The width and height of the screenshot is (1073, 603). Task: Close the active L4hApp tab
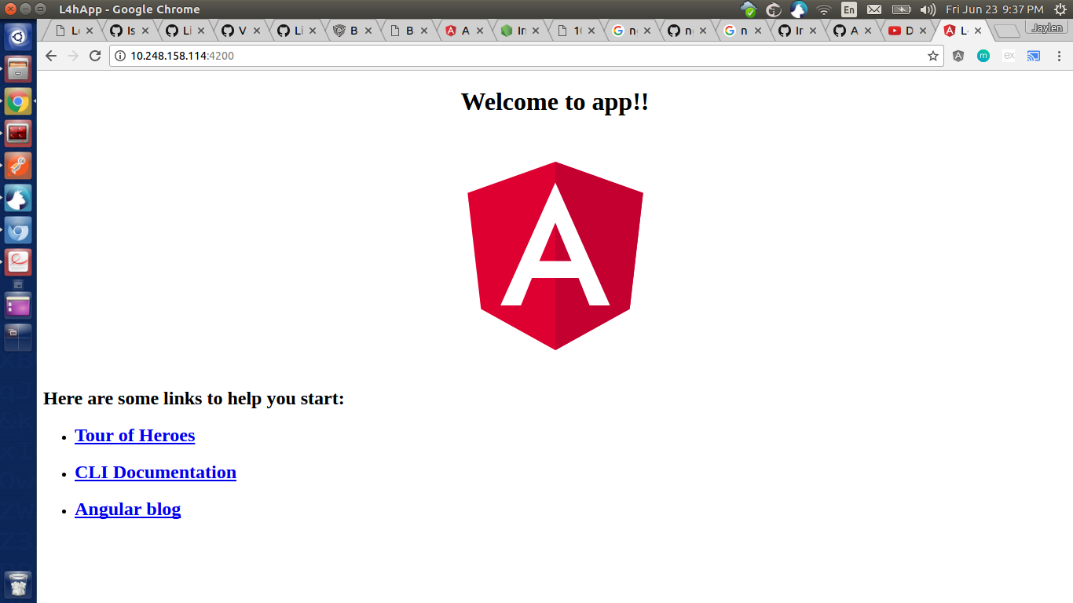click(x=977, y=31)
